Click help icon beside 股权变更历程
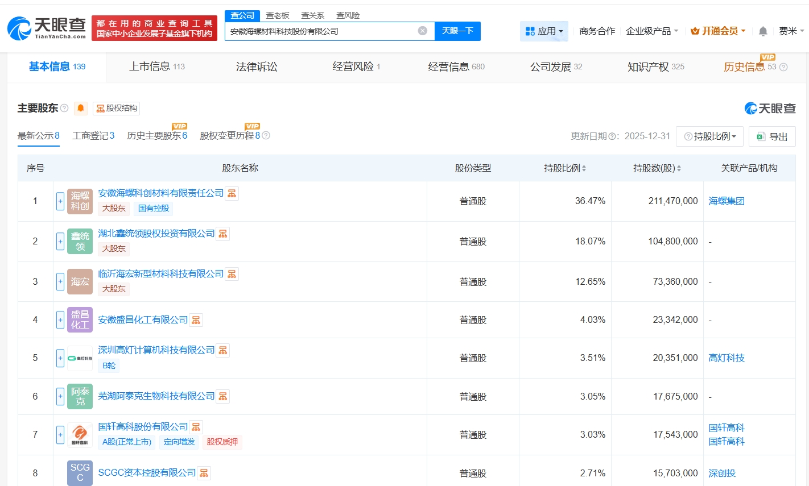The image size is (809, 486). pos(266,135)
